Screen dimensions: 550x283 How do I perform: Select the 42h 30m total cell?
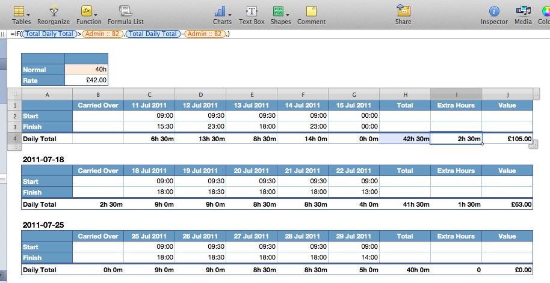coord(405,139)
